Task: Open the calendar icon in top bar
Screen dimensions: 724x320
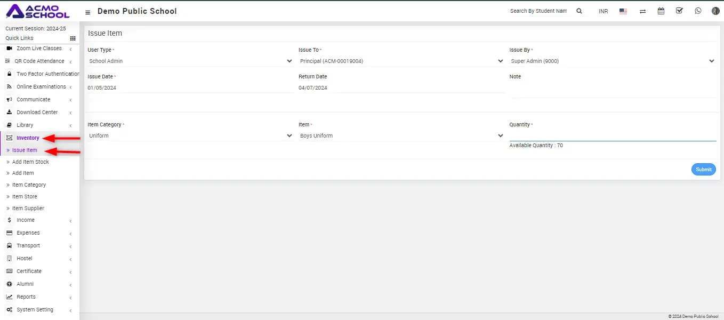Action: click(661, 11)
